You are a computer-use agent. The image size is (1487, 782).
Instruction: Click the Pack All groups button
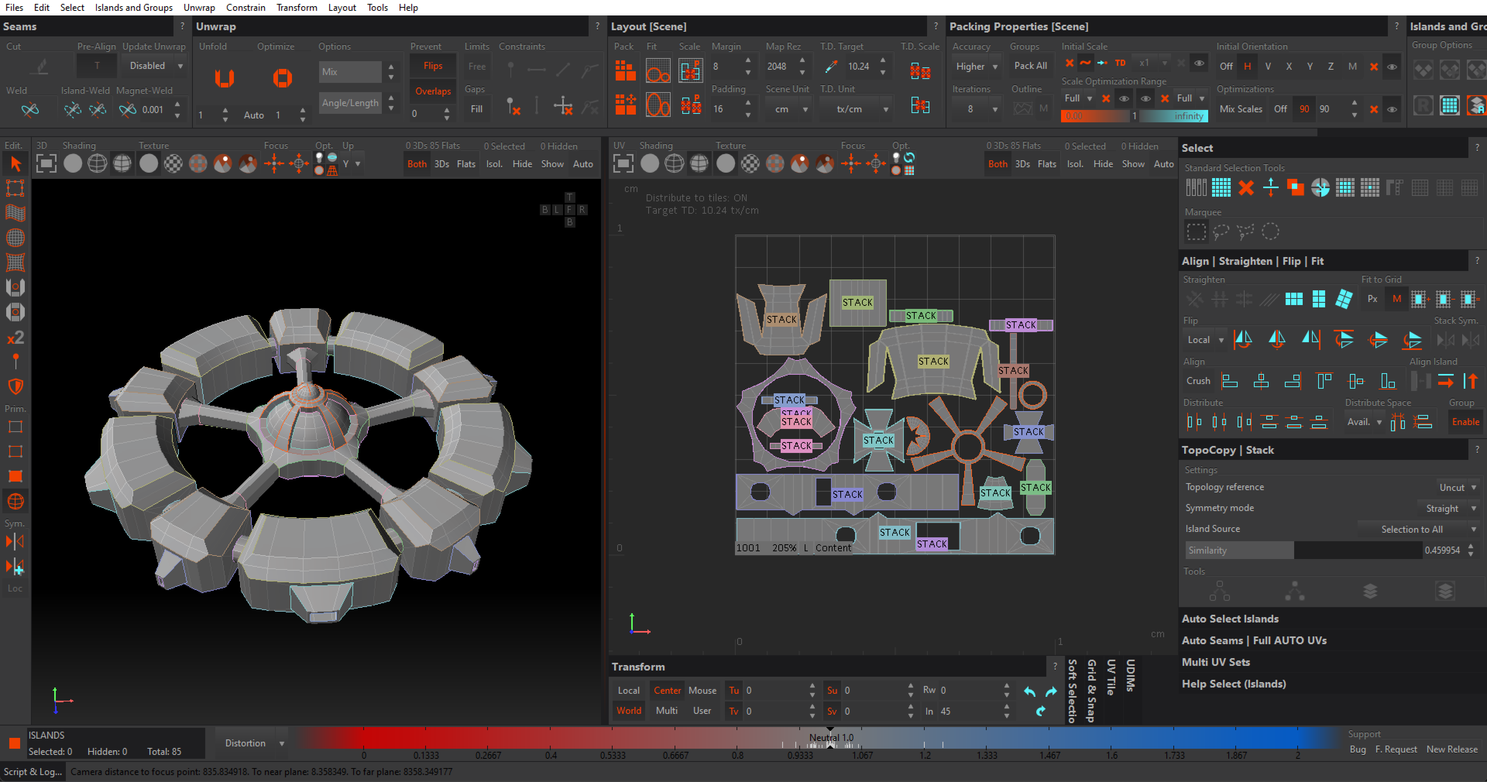click(x=1030, y=66)
